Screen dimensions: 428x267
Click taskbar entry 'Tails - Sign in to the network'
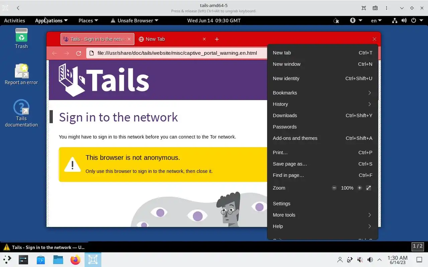(x=44, y=247)
